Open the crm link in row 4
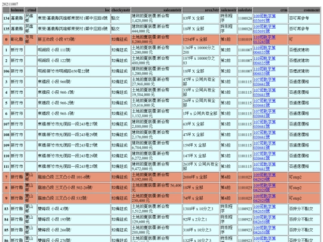 264,93
